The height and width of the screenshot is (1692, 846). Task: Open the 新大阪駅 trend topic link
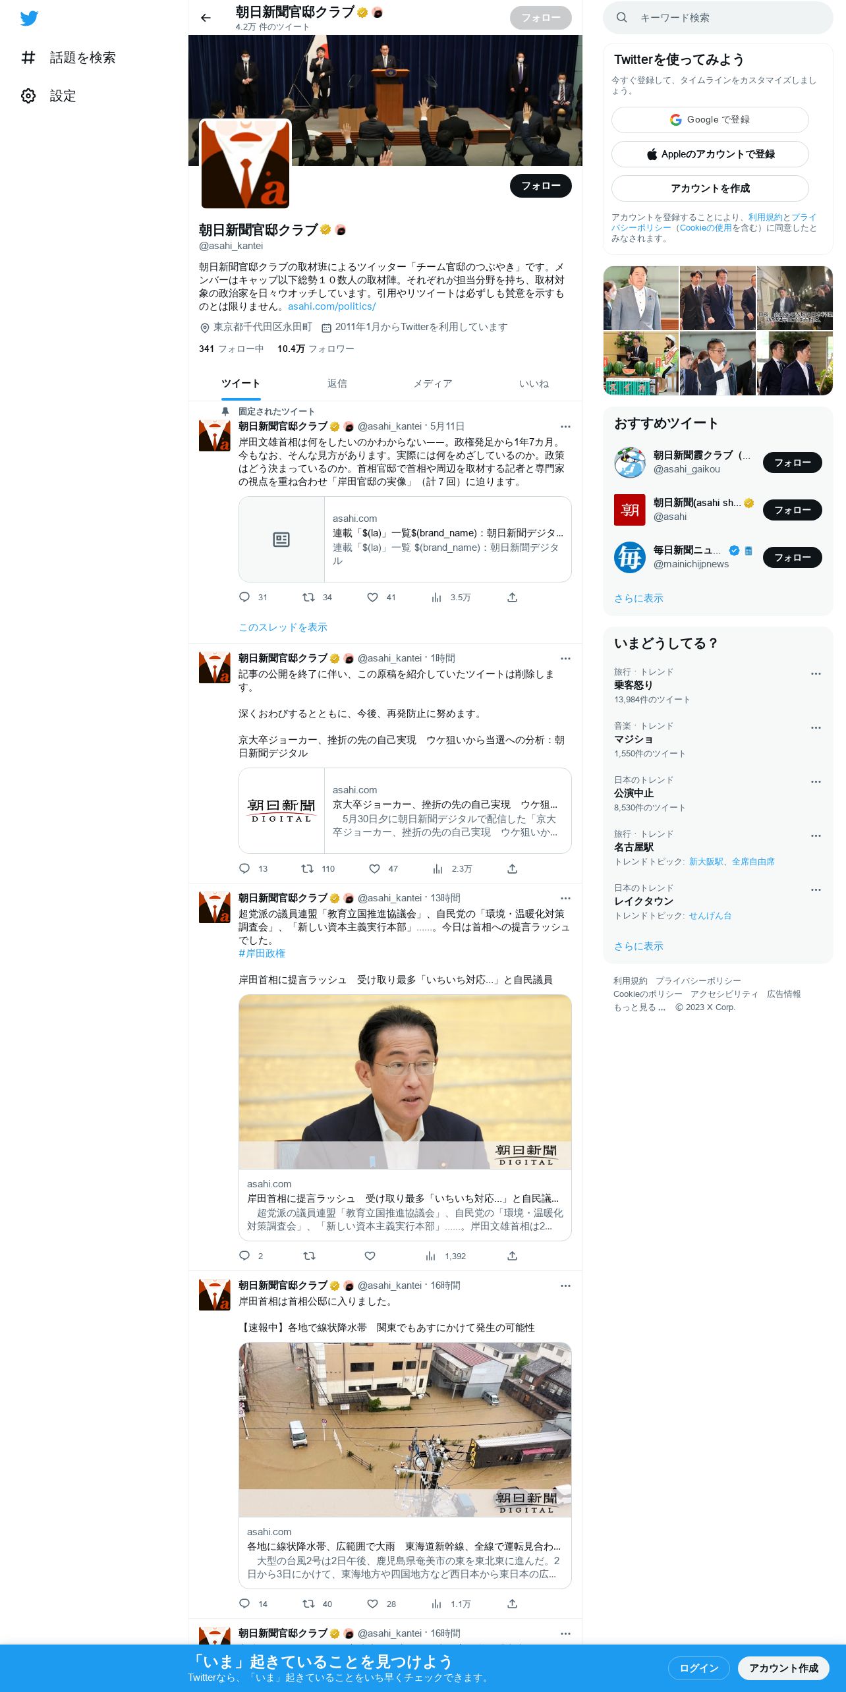point(706,862)
